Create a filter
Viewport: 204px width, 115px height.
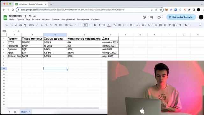[x=170, y=25]
